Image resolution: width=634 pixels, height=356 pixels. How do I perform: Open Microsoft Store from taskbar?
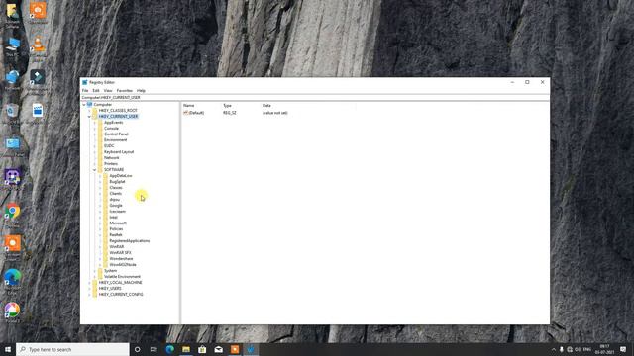202,349
